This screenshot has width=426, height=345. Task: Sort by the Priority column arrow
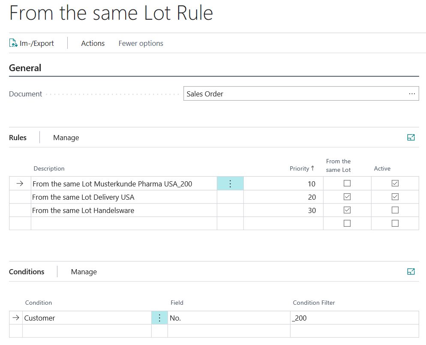pyautogui.click(x=312, y=168)
